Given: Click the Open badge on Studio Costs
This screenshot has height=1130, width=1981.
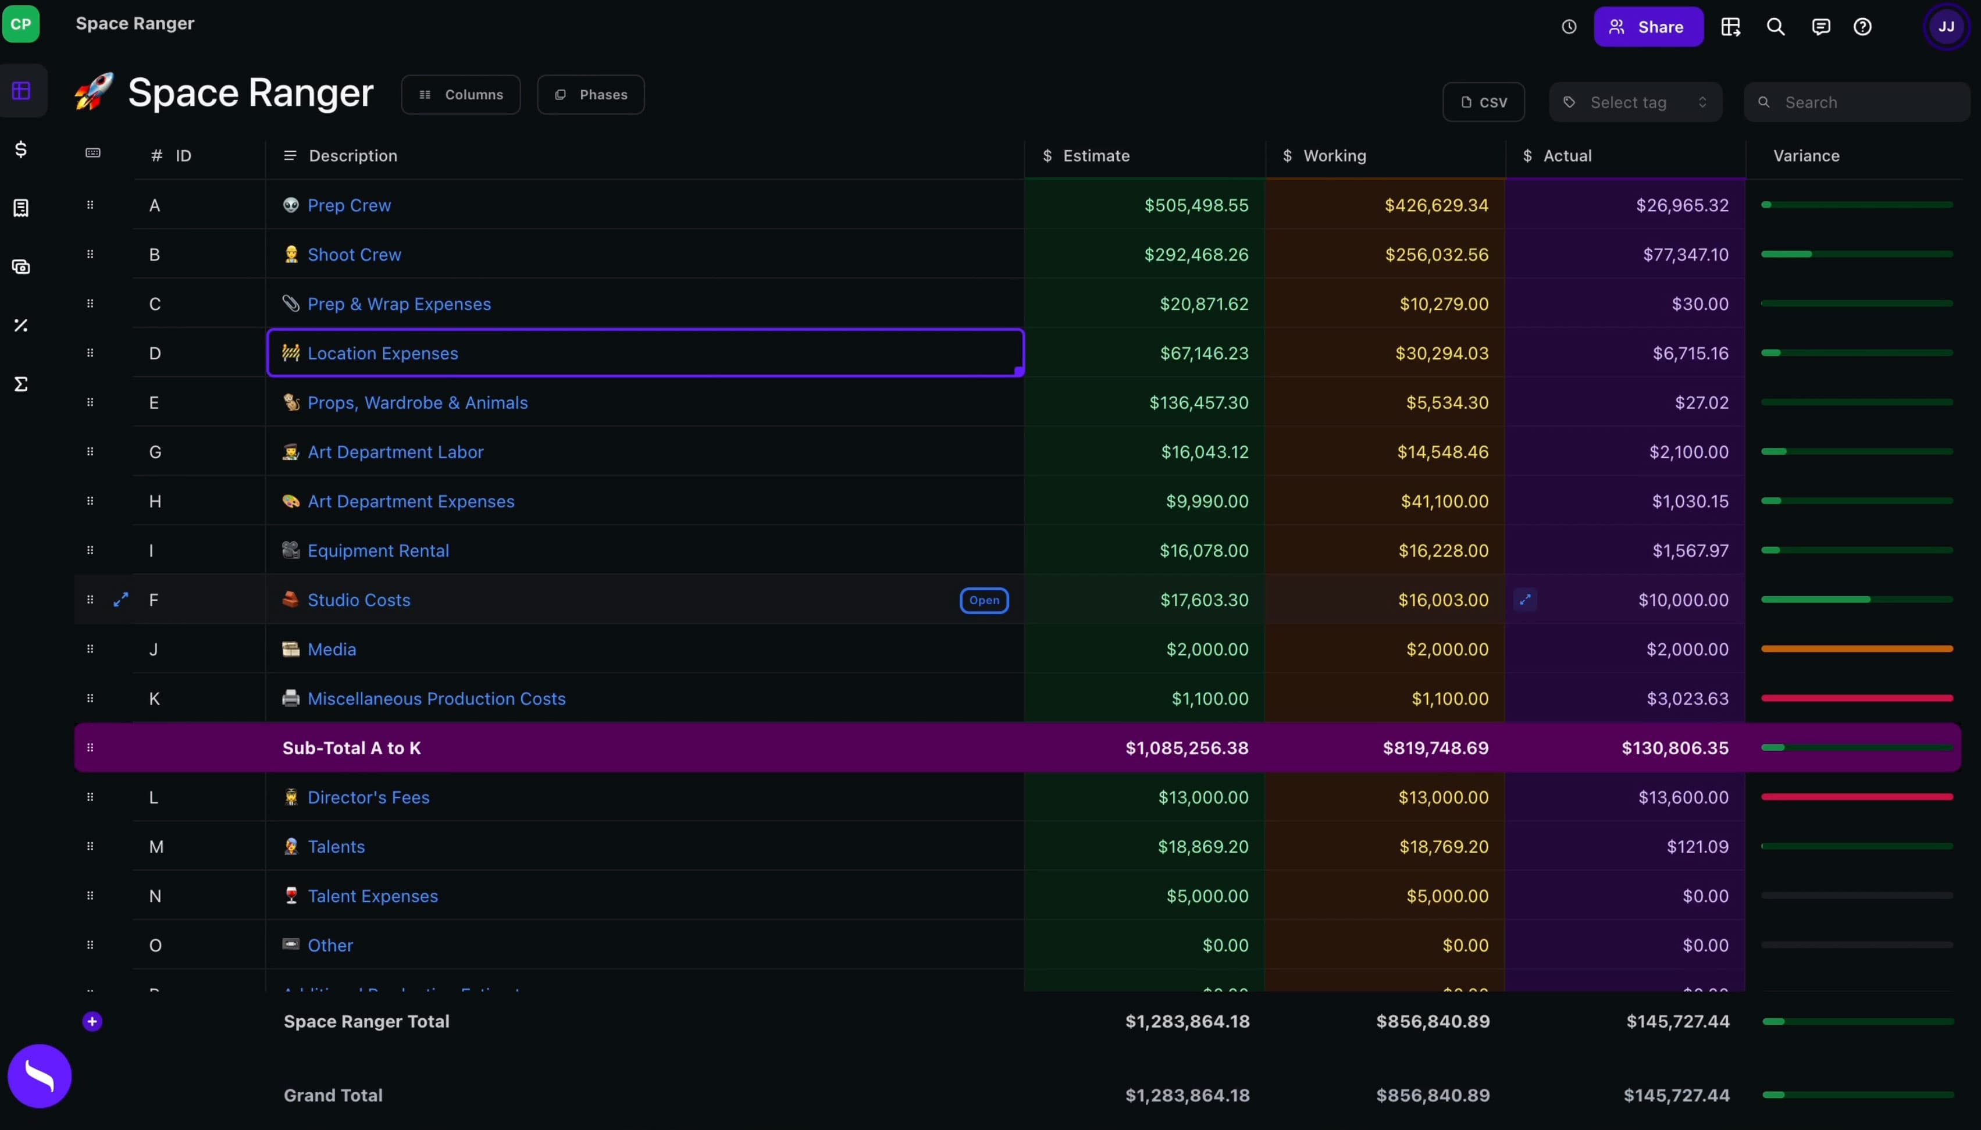Looking at the screenshot, I should point(984,601).
